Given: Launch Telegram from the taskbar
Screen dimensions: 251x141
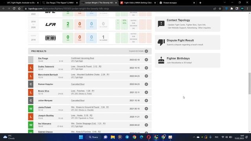Looking at the screenshot, I should 127,137.
